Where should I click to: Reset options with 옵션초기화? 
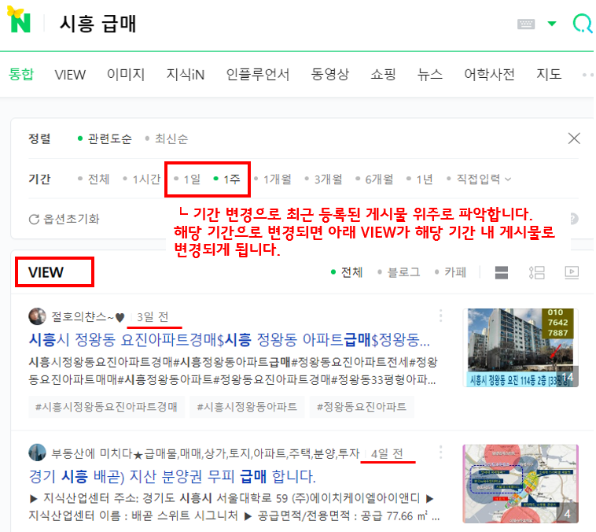[64, 219]
